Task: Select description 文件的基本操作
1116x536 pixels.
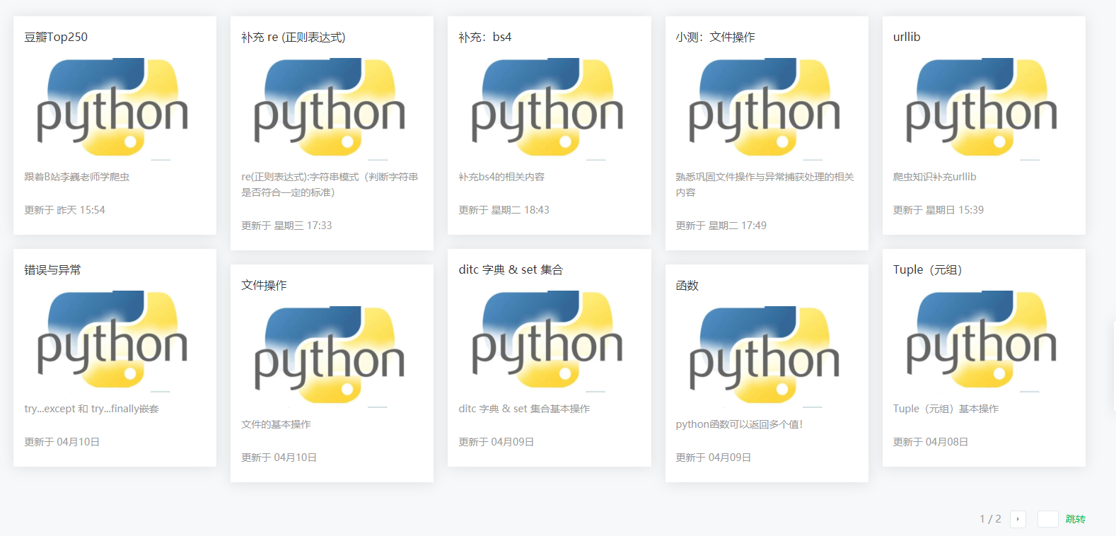Action: (x=276, y=424)
